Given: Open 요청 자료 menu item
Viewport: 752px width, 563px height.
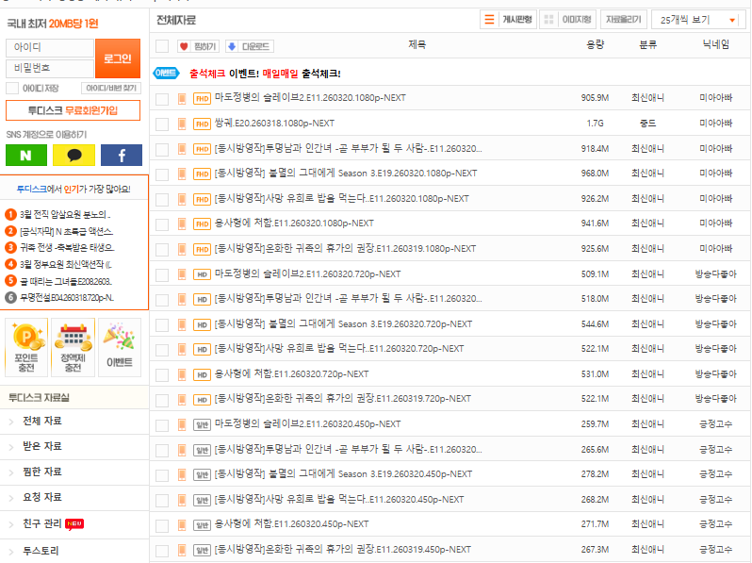Looking at the screenshot, I should (x=42, y=497).
